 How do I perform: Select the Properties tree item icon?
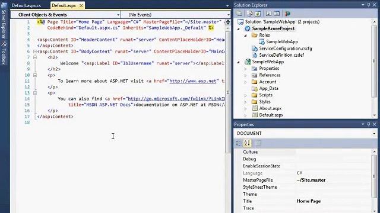coord(254,69)
